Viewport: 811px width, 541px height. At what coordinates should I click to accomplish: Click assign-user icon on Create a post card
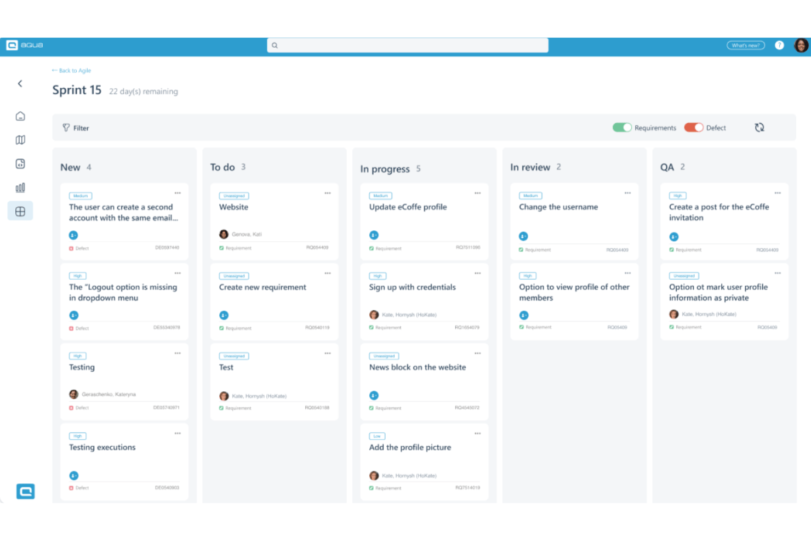pyautogui.click(x=674, y=237)
